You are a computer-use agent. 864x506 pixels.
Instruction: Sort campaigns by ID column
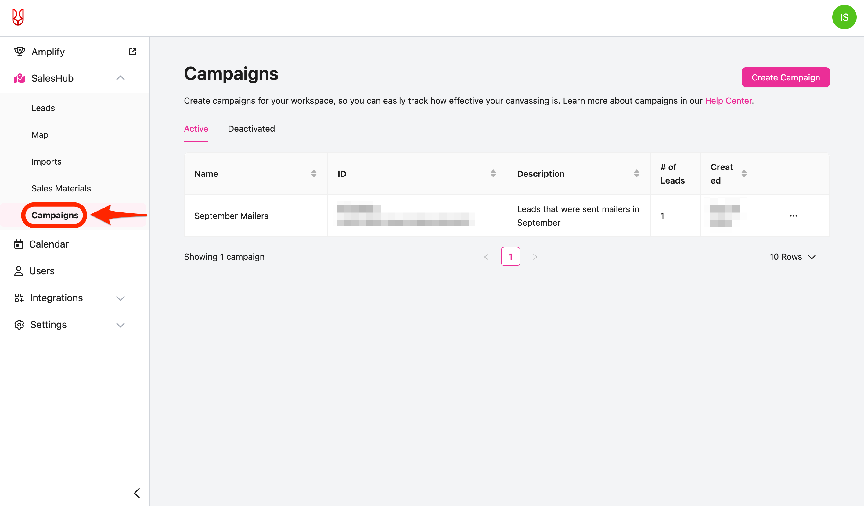coord(493,174)
